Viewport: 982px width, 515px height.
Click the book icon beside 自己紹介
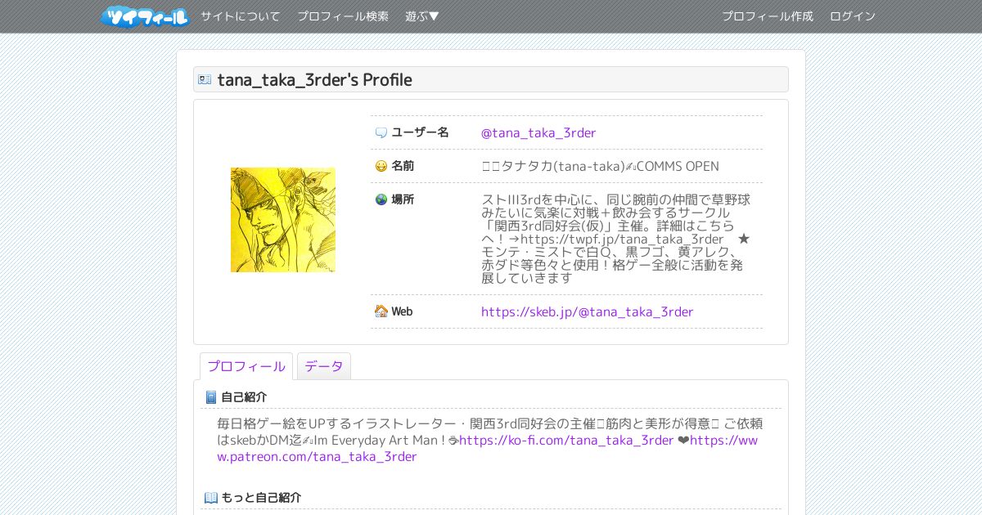click(211, 397)
